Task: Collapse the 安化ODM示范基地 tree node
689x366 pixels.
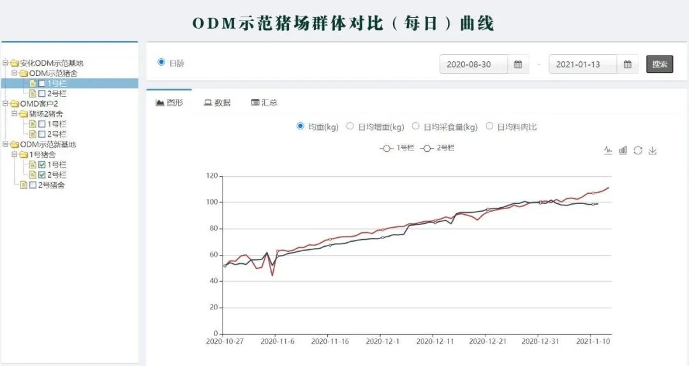Action: [5, 63]
